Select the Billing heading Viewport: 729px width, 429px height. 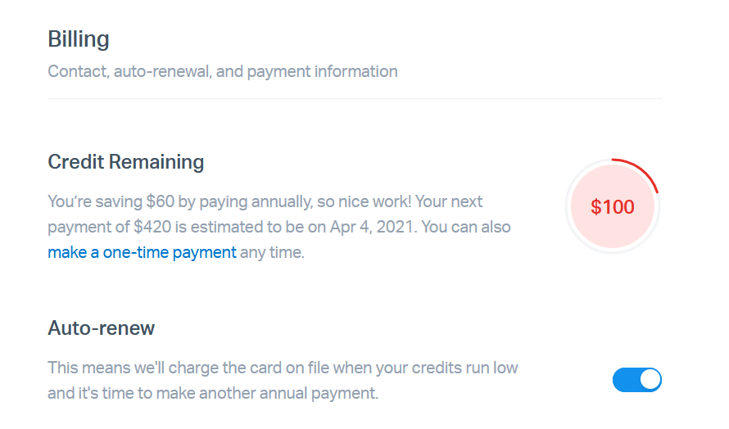tap(79, 38)
